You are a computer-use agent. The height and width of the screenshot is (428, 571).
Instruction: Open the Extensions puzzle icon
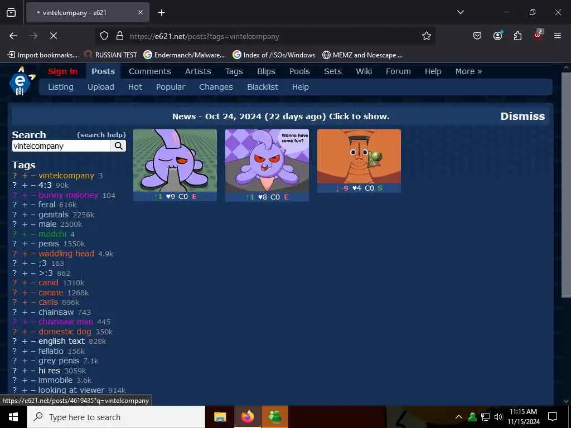point(517,36)
